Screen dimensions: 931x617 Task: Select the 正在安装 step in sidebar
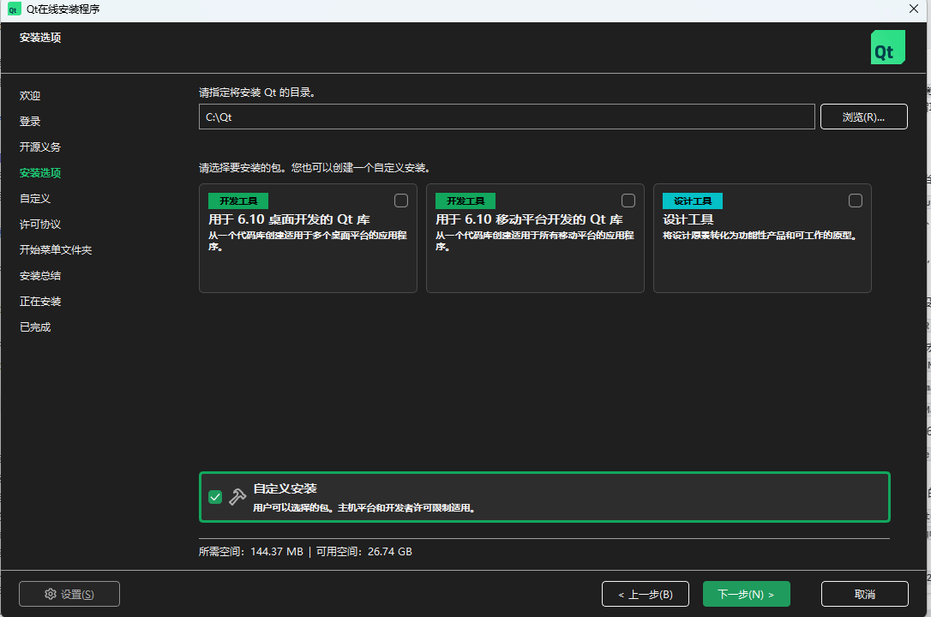click(39, 302)
